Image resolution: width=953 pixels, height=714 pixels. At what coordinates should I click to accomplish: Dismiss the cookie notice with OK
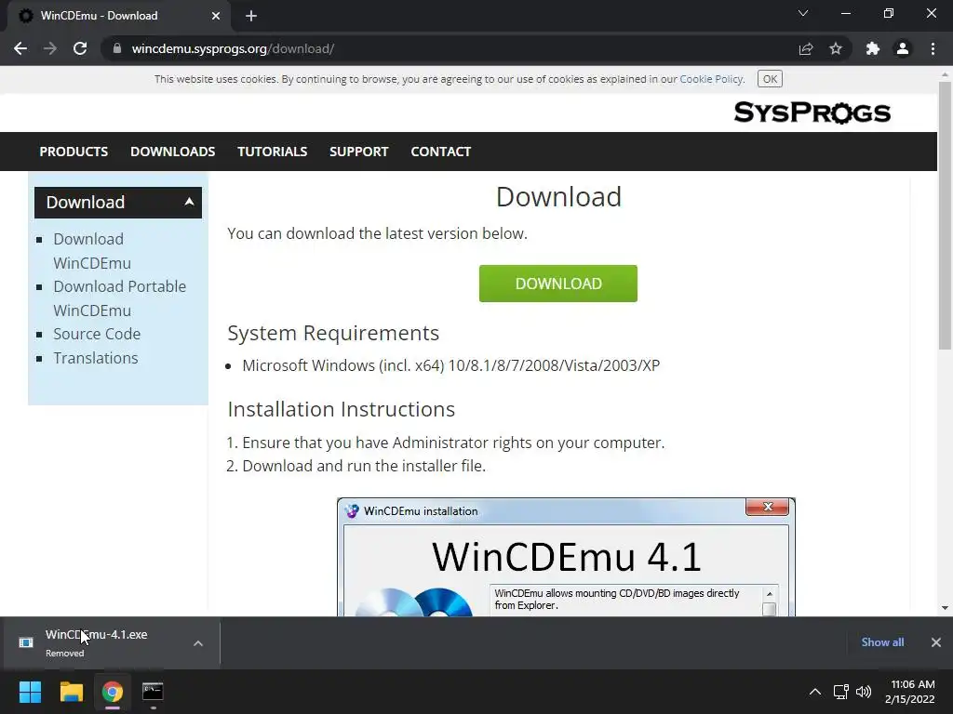point(770,79)
